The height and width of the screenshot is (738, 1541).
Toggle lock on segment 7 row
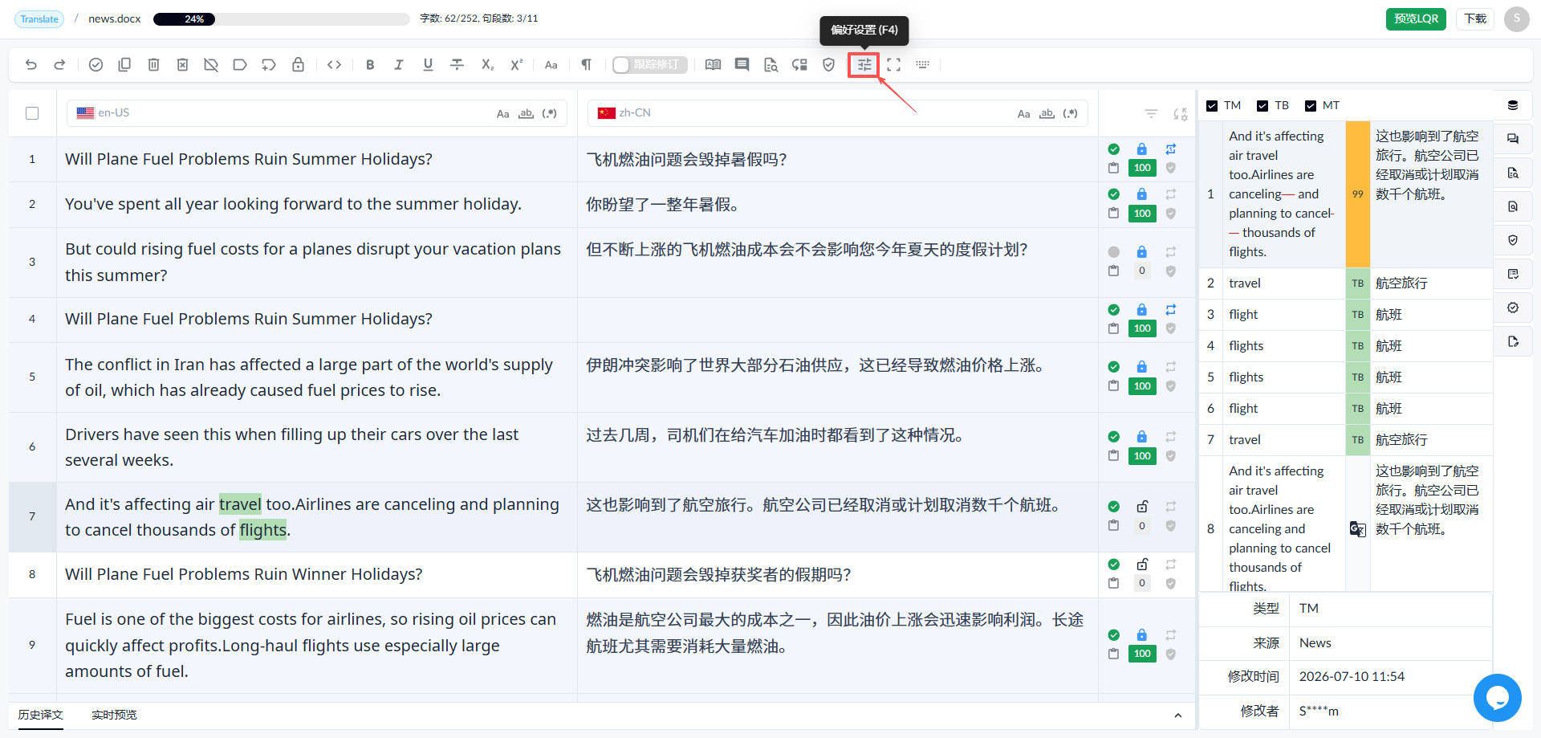click(x=1142, y=507)
